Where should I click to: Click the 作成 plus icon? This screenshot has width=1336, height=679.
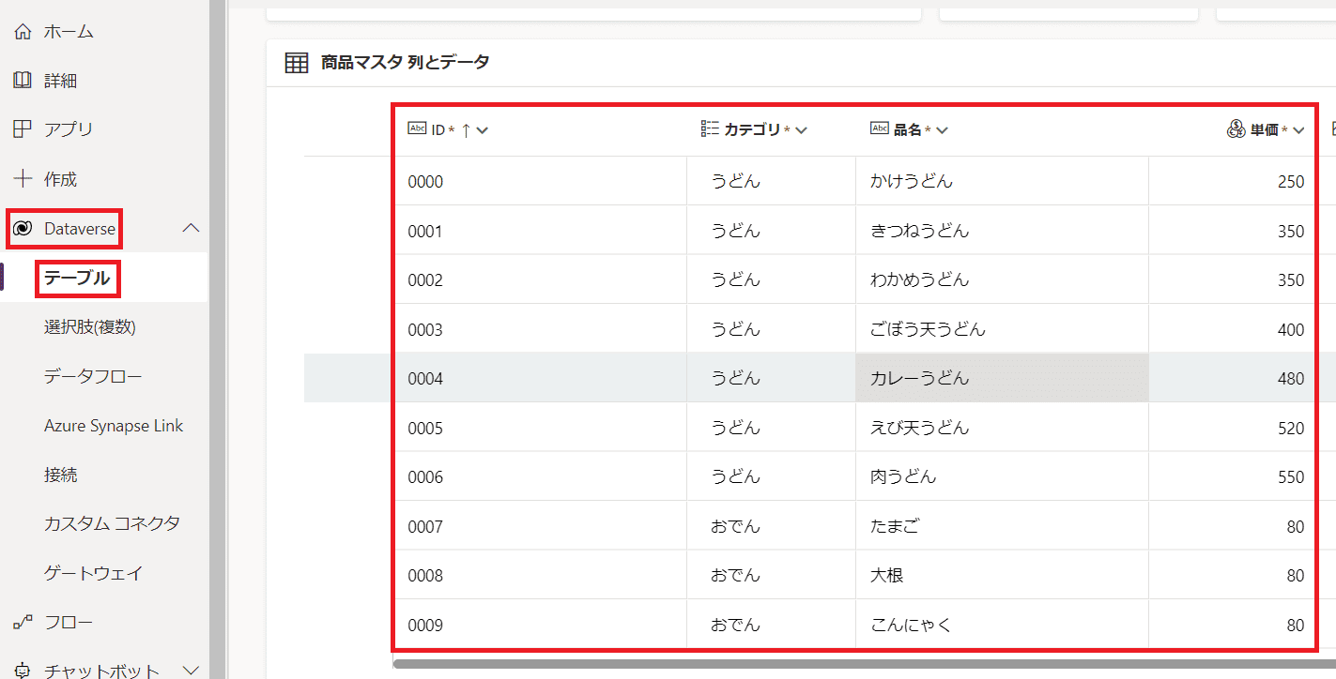click(x=23, y=178)
